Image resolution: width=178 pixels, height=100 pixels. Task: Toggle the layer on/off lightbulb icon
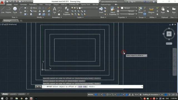click(x=72, y=8)
